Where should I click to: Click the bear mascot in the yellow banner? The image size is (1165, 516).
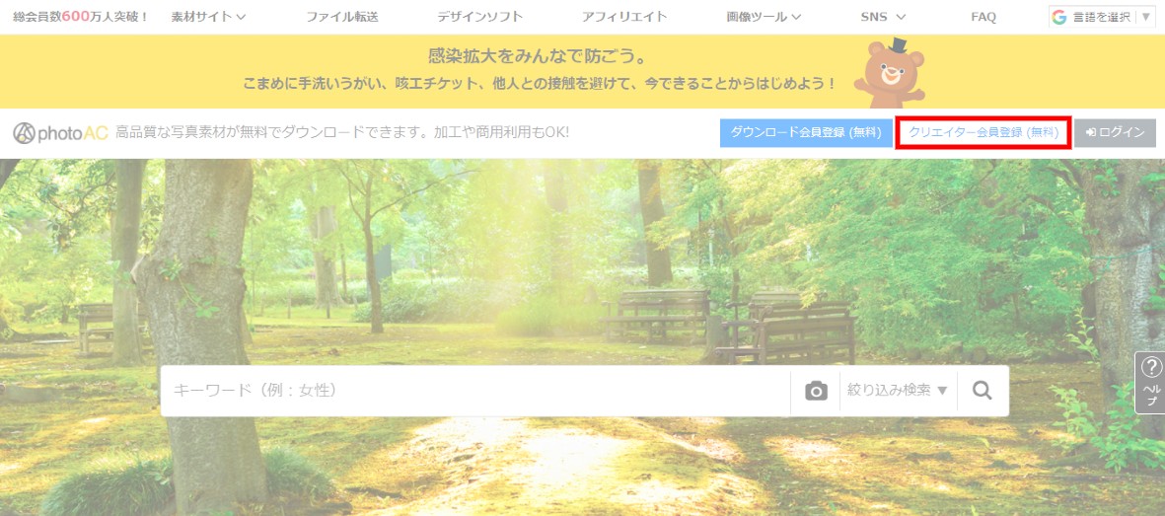[x=889, y=73]
